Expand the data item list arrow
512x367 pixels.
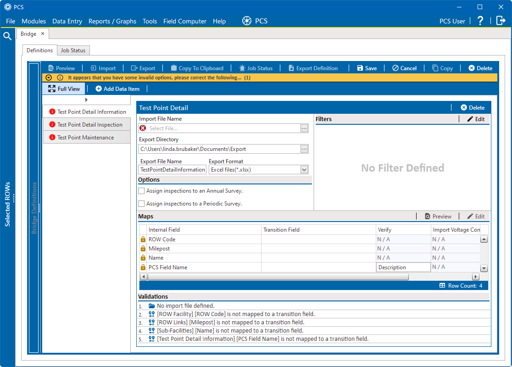[x=86, y=100]
